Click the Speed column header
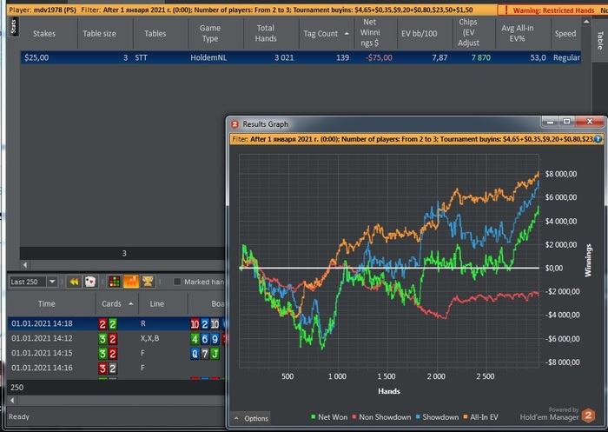 tap(565, 34)
